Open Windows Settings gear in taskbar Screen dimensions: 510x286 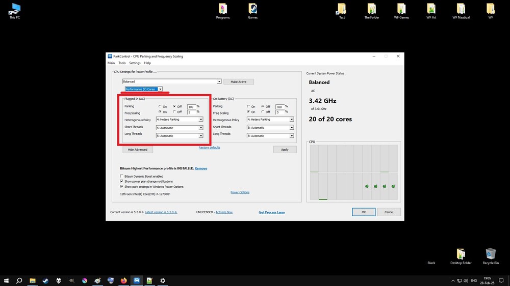(163, 280)
